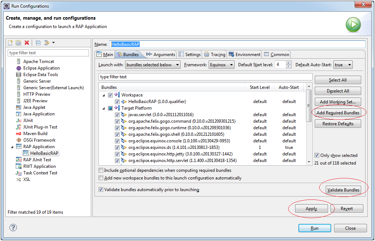This screenshot has height=241, width=375.
Task: Click the Select All button
Action: tap(338, 80)
